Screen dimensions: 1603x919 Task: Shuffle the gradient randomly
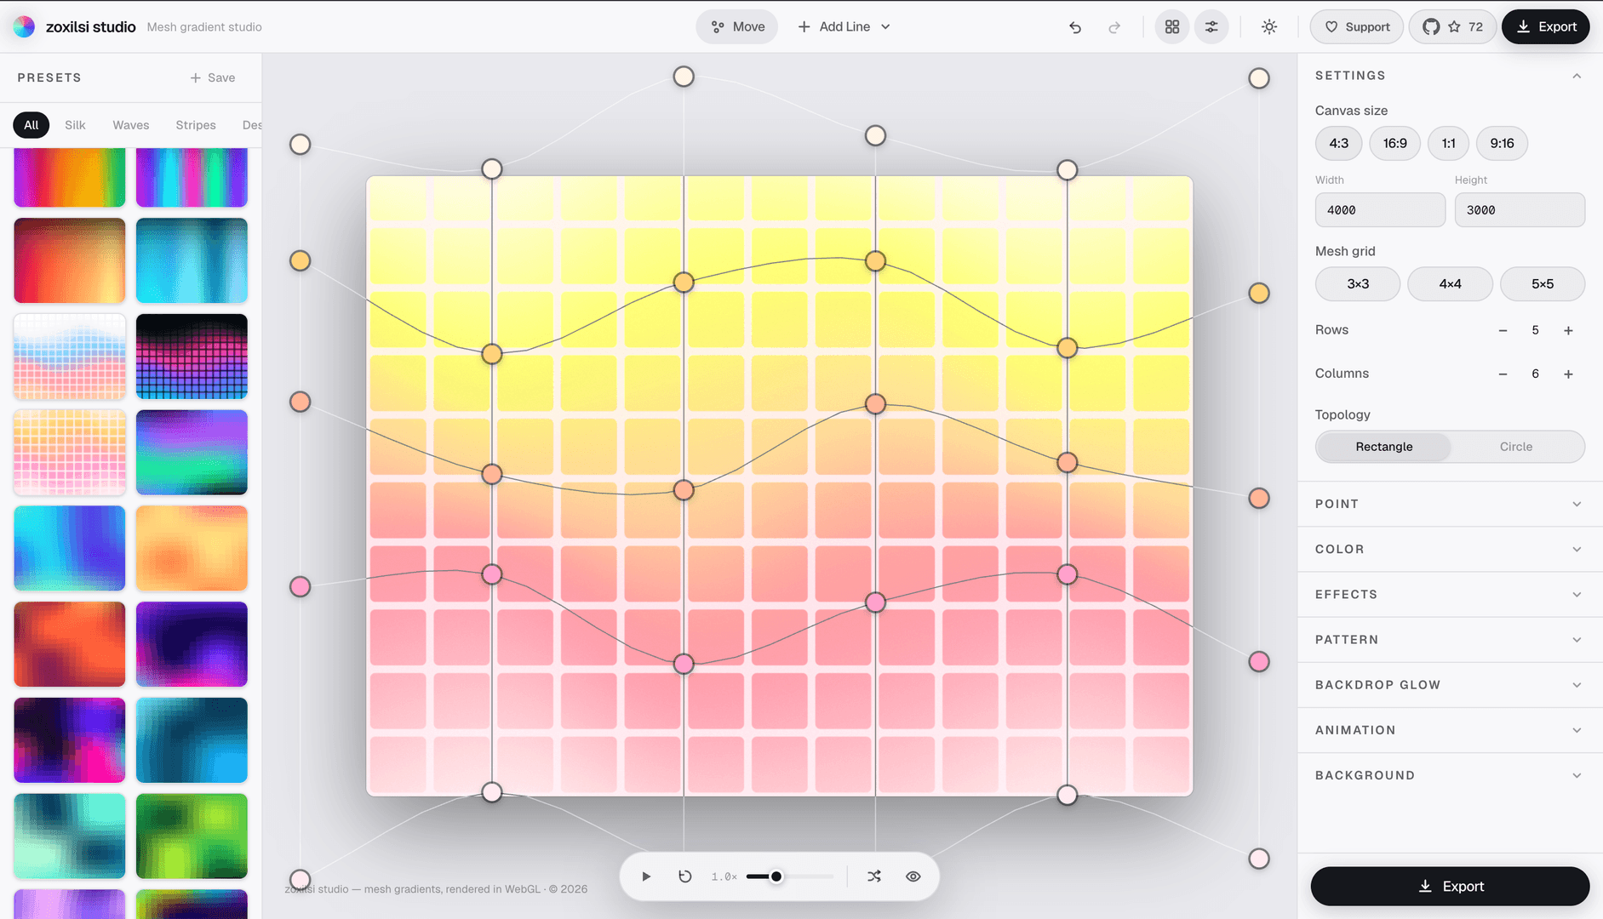point(874,876)
